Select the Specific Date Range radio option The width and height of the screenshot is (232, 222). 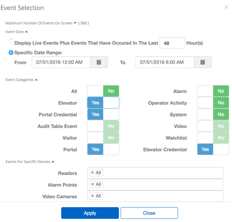11,52
